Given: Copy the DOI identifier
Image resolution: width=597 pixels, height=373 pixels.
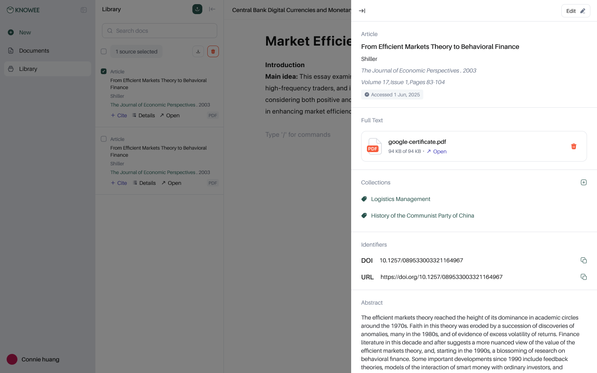Looking at the screenshot, I should pyautogui.click(x=584, y=260).
